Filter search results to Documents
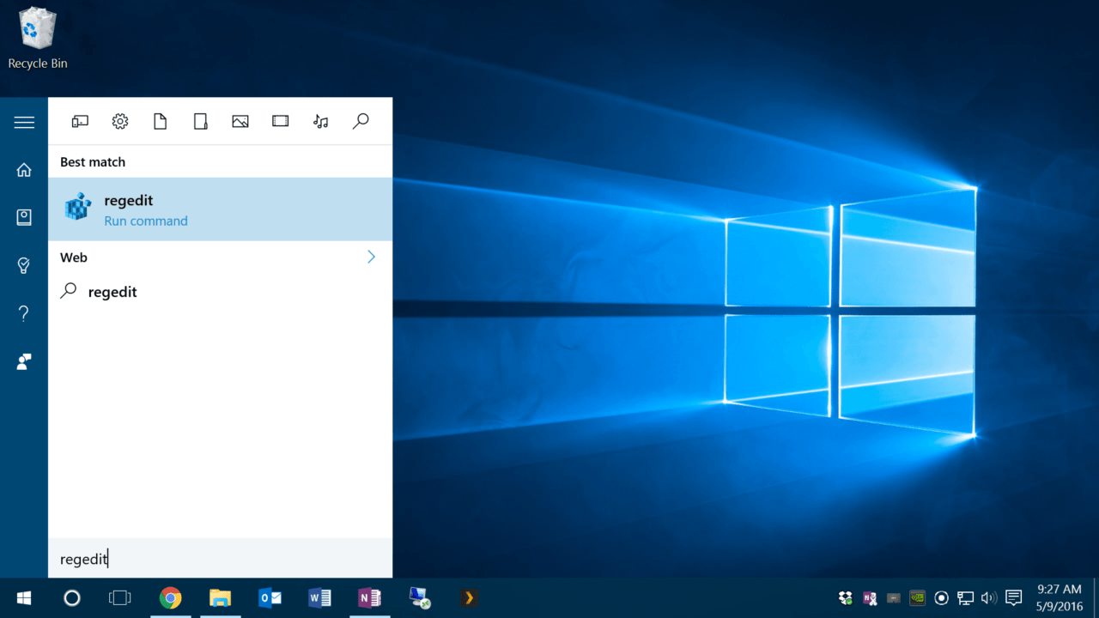This screenshot has height=618, width=1099. coord(160,121)
